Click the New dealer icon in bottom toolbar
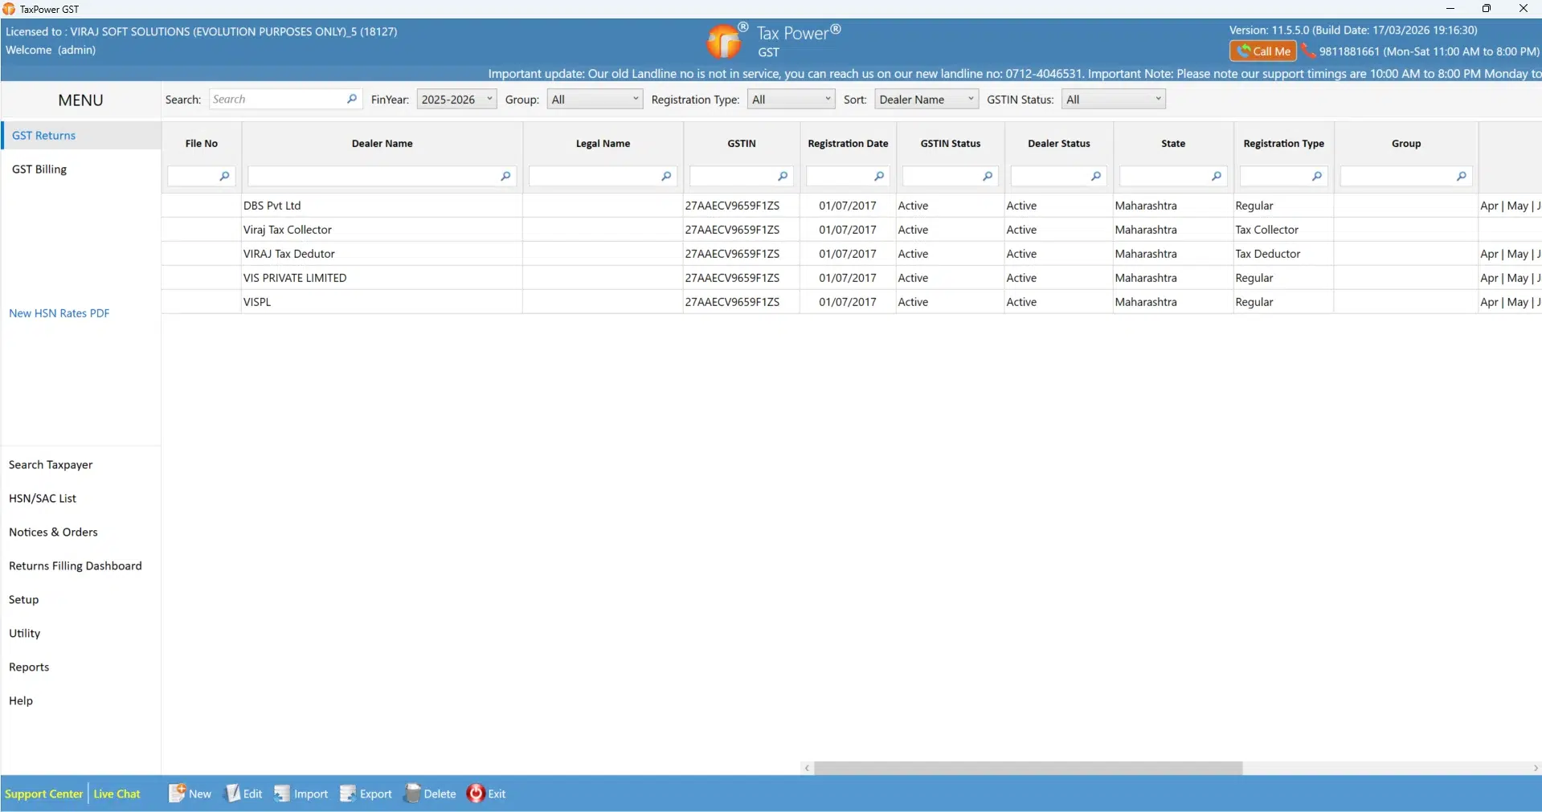Viewport: 1542px width, 812px height. tap(177, 794)
